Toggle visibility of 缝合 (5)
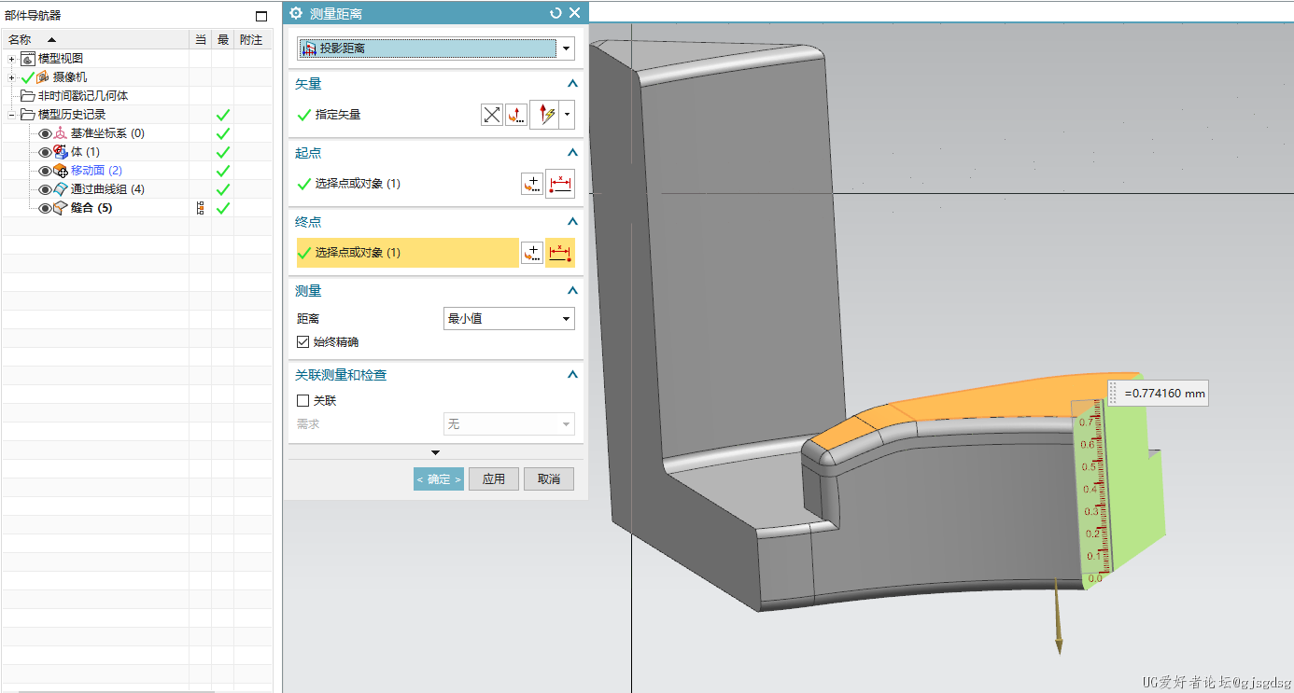This screenshot has width=1294, height=693. click(x=45, y=208)
